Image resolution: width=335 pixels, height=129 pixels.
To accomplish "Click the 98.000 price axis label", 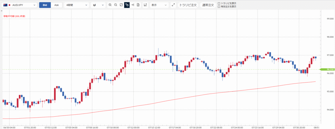I will (x=330, y=37).
